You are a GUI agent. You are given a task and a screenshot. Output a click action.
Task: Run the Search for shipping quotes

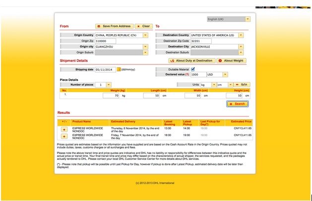(x=238, y=104)
